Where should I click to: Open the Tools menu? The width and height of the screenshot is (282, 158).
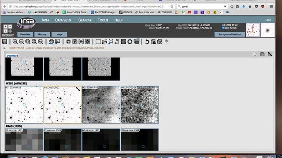[103, 20]
